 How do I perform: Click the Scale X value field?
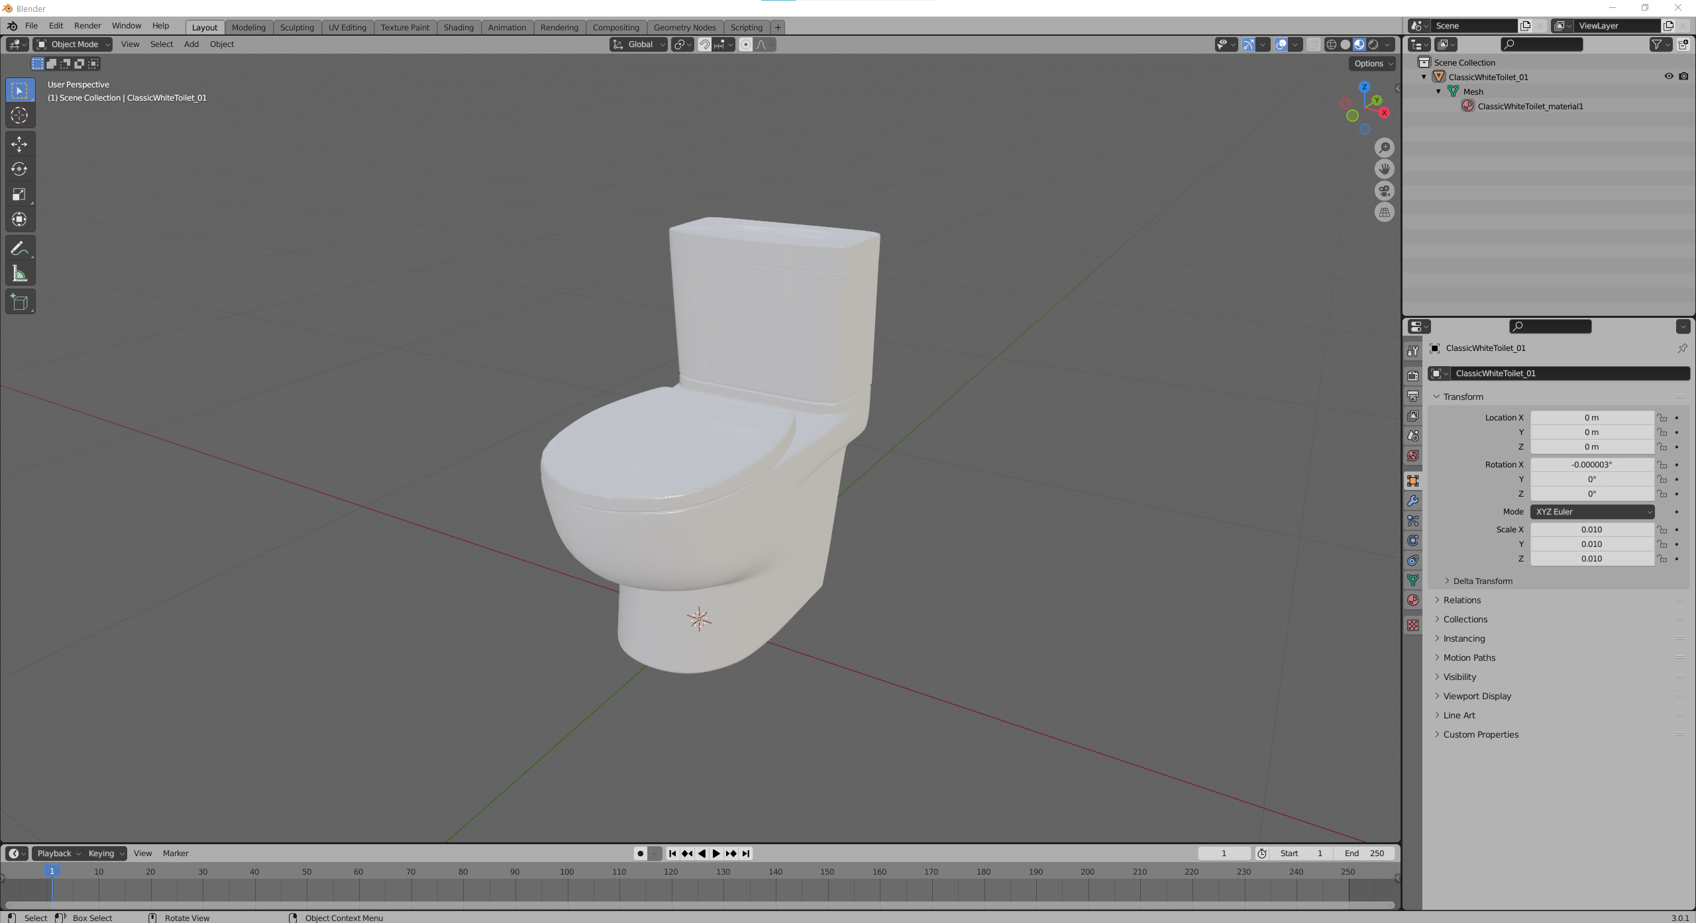(x=1591, y=530)
